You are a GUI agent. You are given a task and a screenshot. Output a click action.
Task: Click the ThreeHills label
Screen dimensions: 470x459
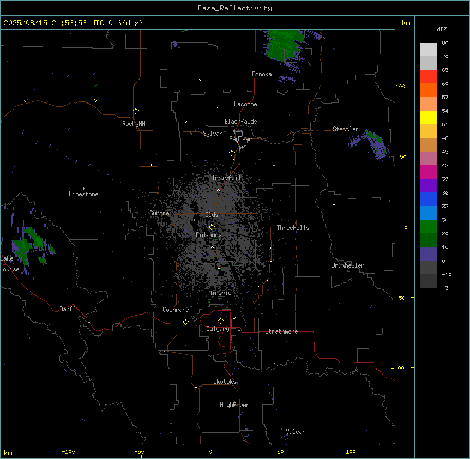tap(293, 228)
